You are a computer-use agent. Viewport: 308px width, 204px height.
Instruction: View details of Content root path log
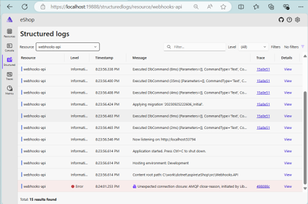[288, 175]
